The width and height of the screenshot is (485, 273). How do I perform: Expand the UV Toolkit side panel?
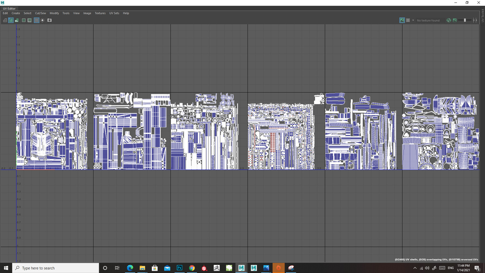(482, 16)
